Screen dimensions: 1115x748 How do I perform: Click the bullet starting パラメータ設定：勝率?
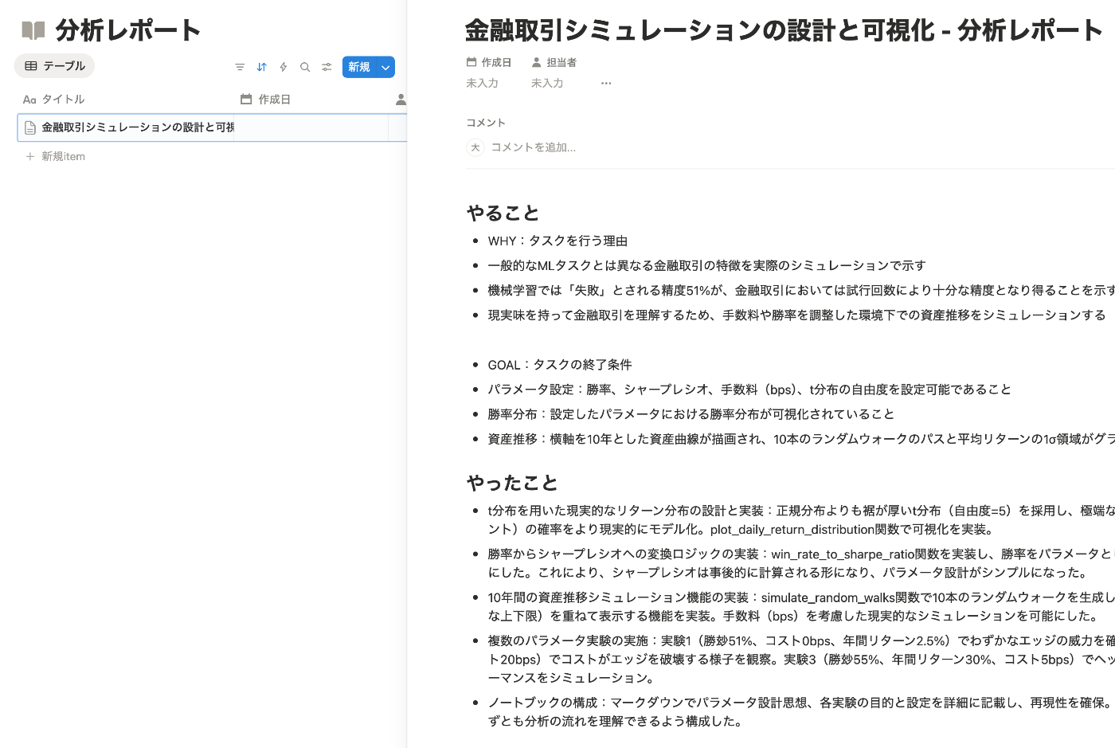(749, 390)
